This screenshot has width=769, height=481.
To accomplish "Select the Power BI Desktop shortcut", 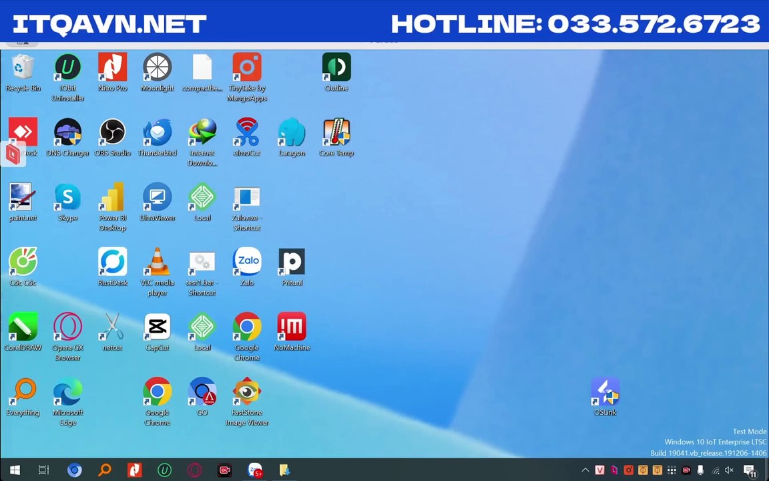I will click(x=112, y=207).
